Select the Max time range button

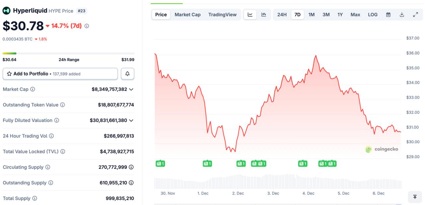point(355,15)
